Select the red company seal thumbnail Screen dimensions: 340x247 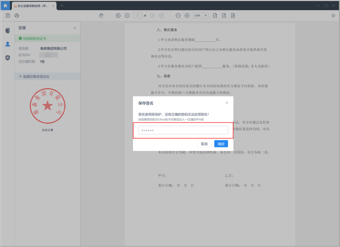[47, 106]
